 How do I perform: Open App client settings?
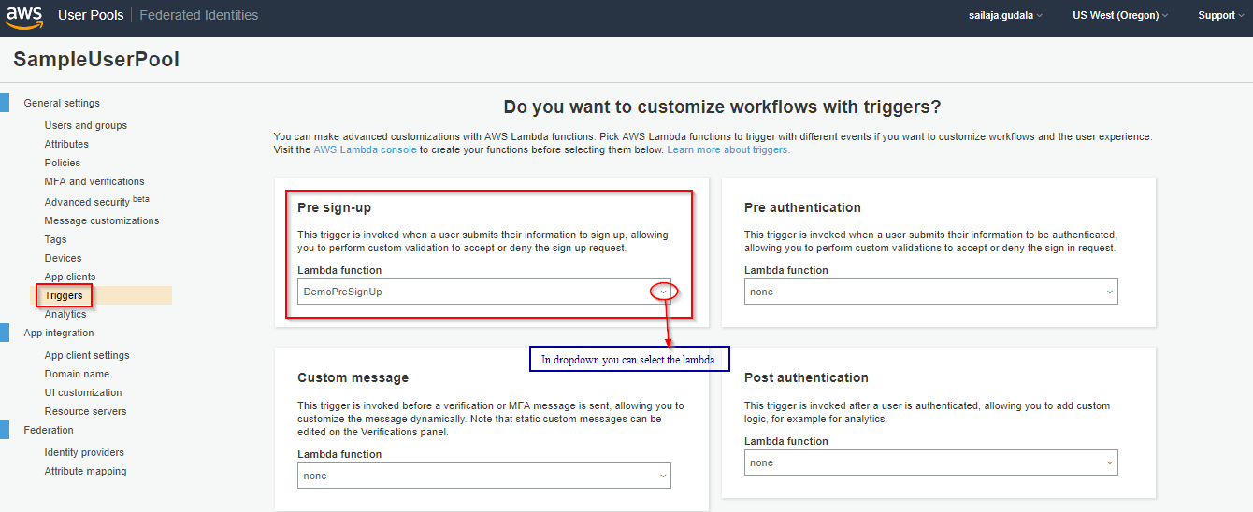87,355
